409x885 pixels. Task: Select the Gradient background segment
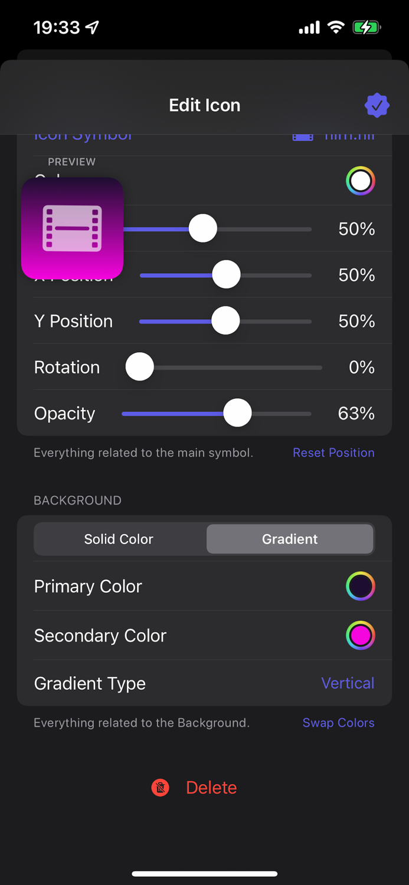click(x=290, y=539)
